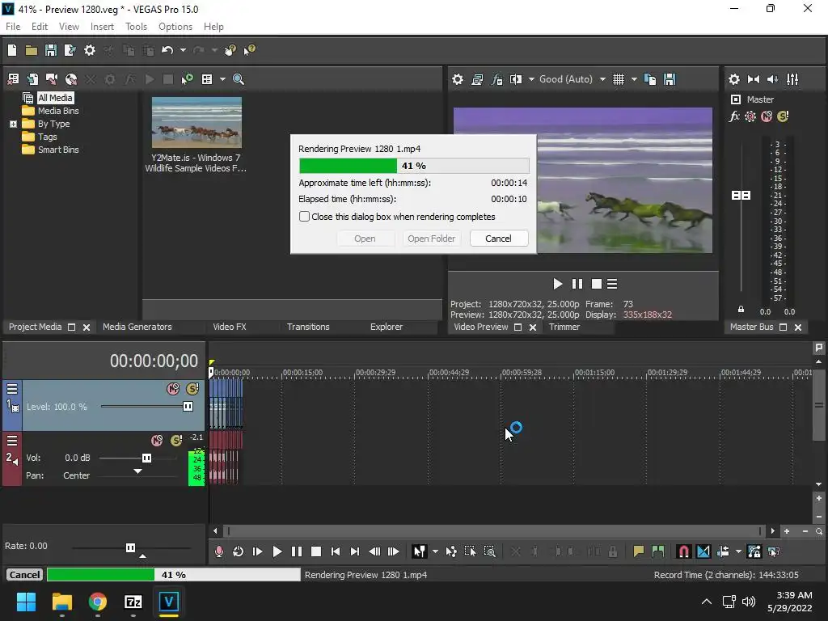Screen dimensions: 828x621
Task: Toggle Enable Snapping magnet icon
Action: [683, 551]
